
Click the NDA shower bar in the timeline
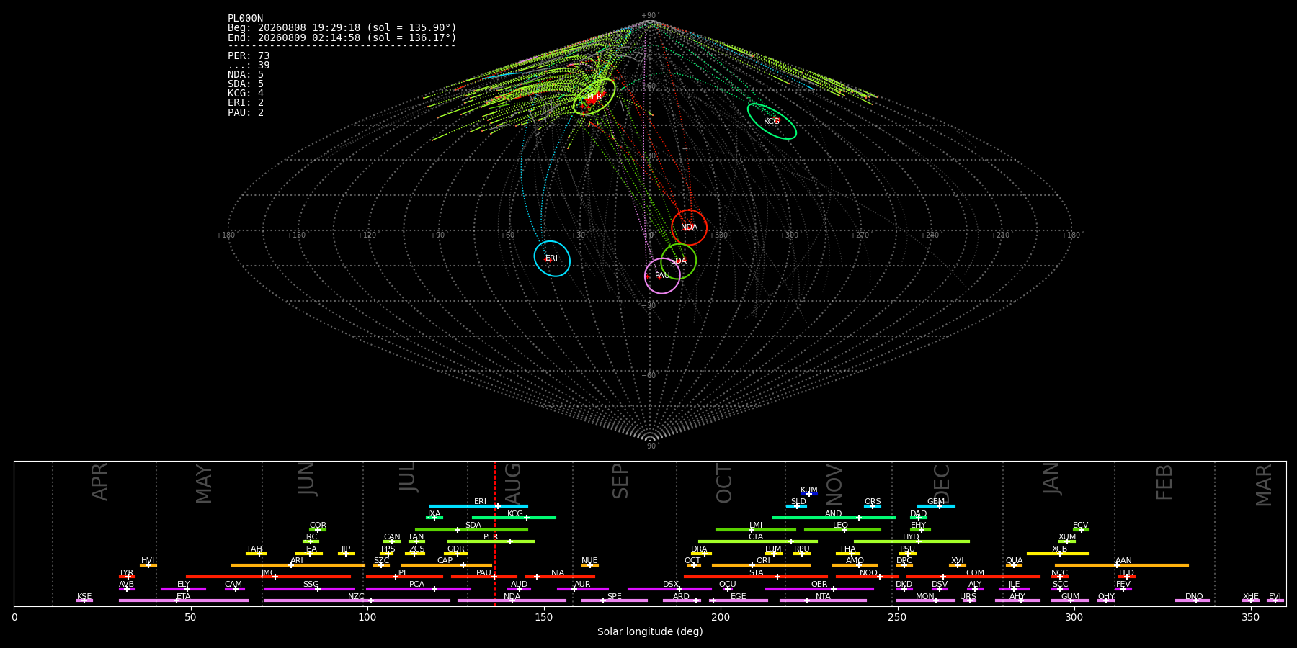click(x=512, y=600)
